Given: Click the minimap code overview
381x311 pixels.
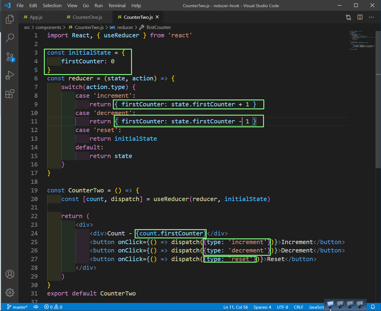Looking at the screenshot, I should (x=362, y=40).
